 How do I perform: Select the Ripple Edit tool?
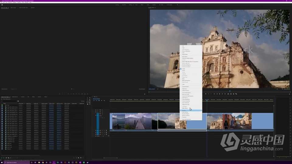[x=88, y=100]
